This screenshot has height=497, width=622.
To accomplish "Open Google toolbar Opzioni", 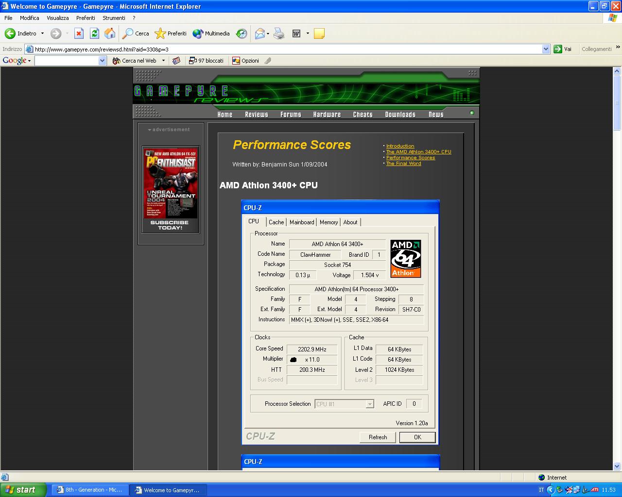I will click(x=245, y=61).
